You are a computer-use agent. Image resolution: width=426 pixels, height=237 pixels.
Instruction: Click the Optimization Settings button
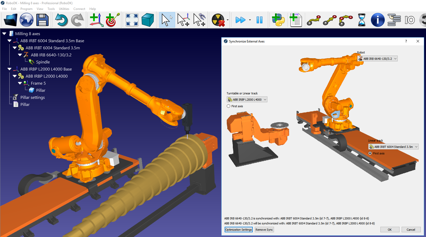[x=239, y=230]
